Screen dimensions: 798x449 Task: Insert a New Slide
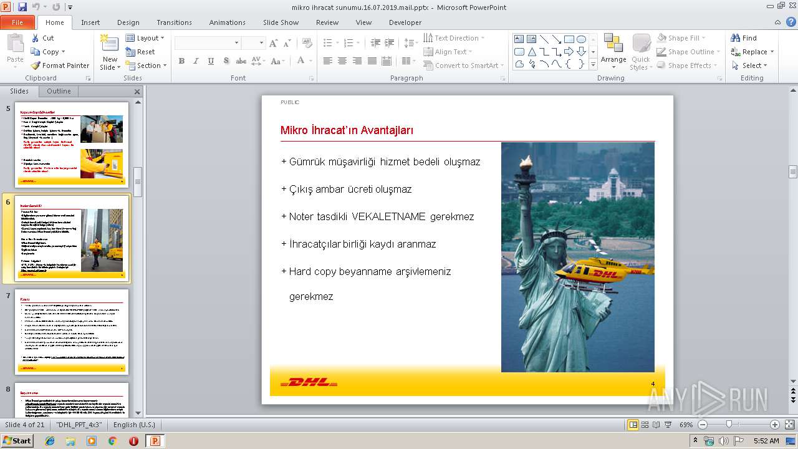[110, 52]
